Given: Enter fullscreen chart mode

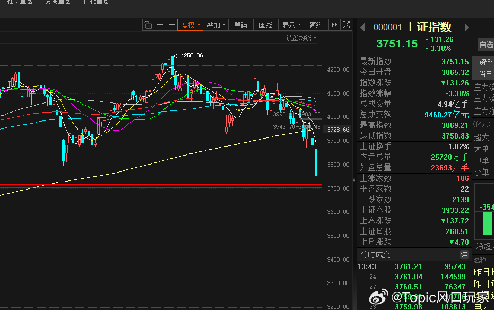Looking at the screenshot, I should 346,25.
